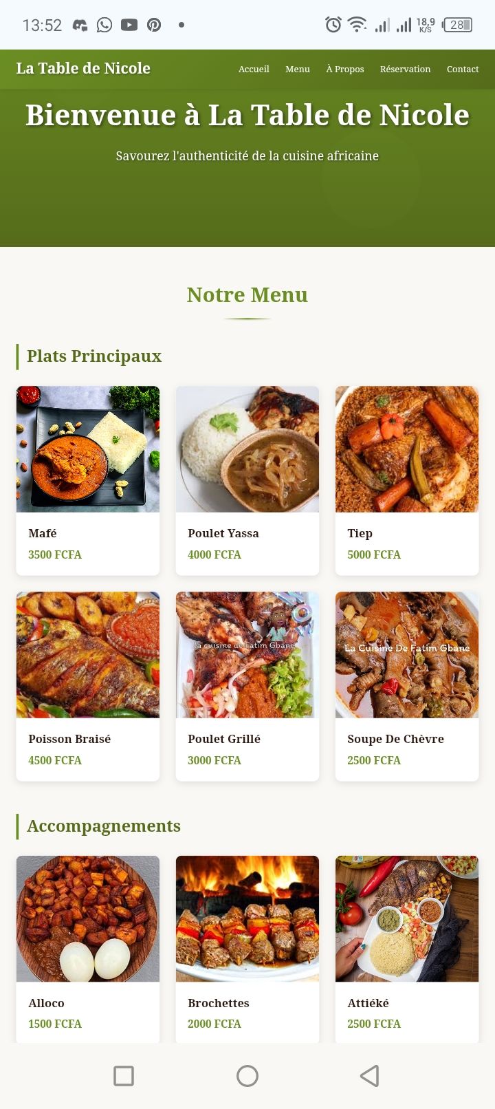Open the À Propos page link
Viewport: 495px width, 1109px height.
click(345, 69)
